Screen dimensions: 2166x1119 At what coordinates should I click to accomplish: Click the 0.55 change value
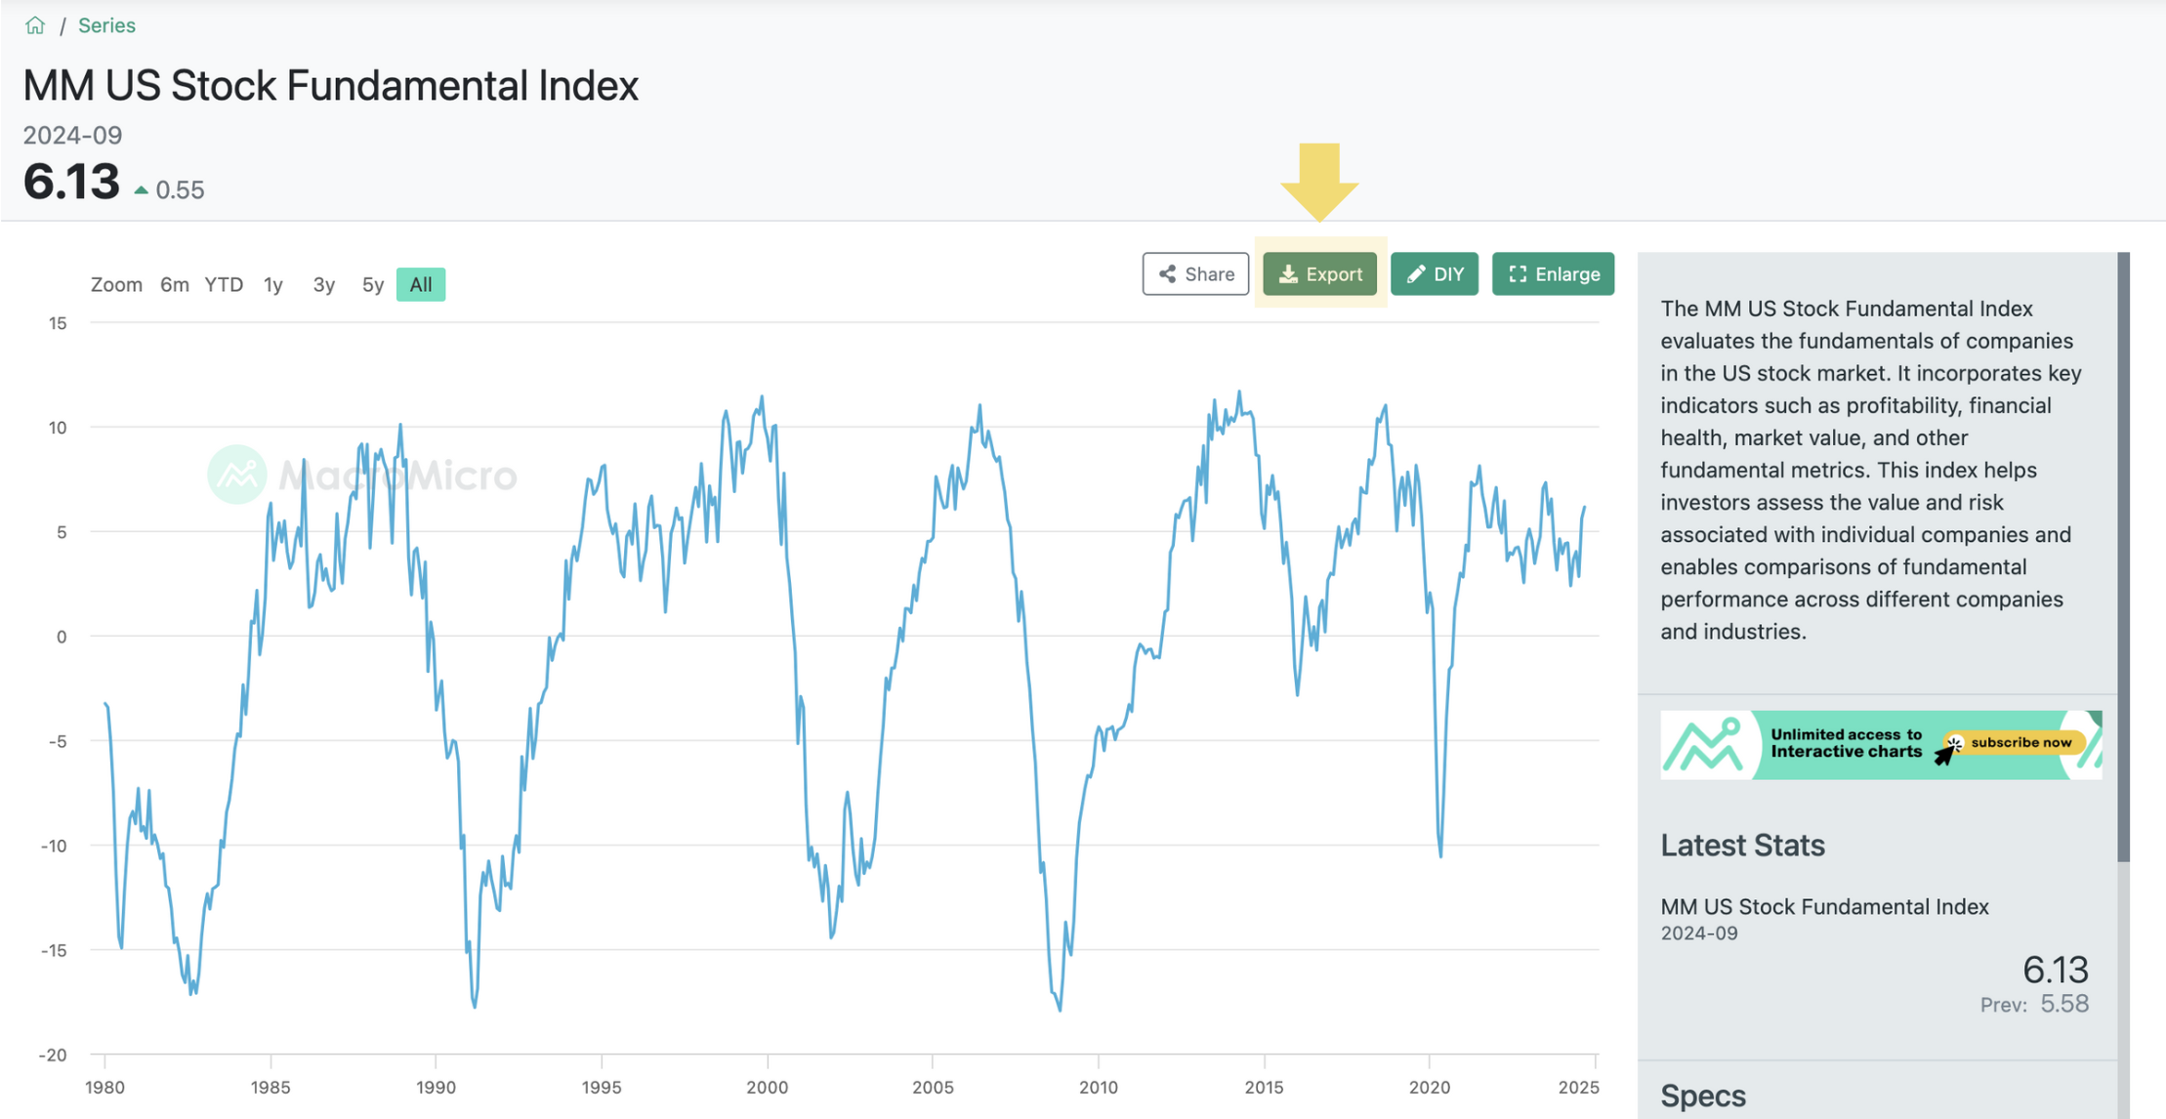click(x=180, y=189)
